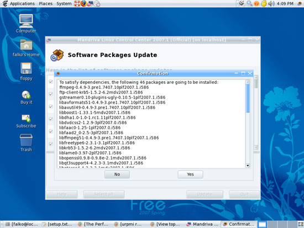304x228 pixels.
Task: Select the libfreetype6-2.3.1-3.1plf2007.1.i586 line
Action: click(x=97, y=143)
